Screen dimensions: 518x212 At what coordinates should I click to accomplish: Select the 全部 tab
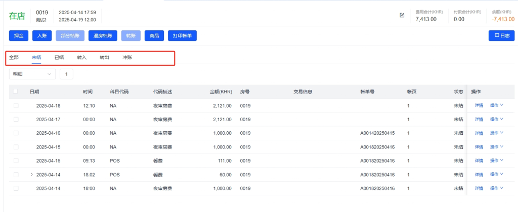[x=14, y=58]
